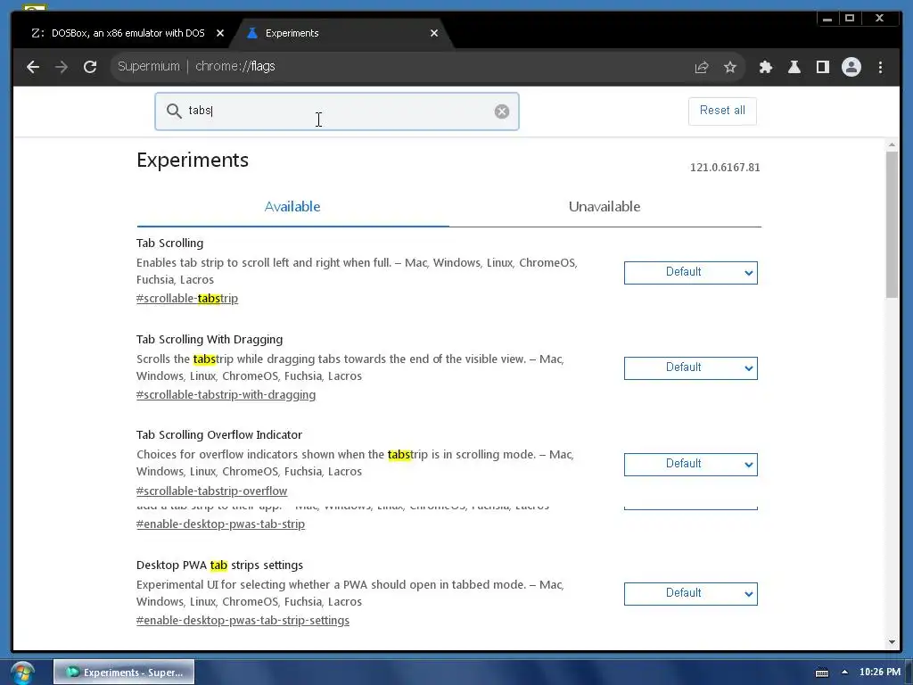
Task: Click the Desktop PWA tab strips settings title
Action: pos(219,565)
